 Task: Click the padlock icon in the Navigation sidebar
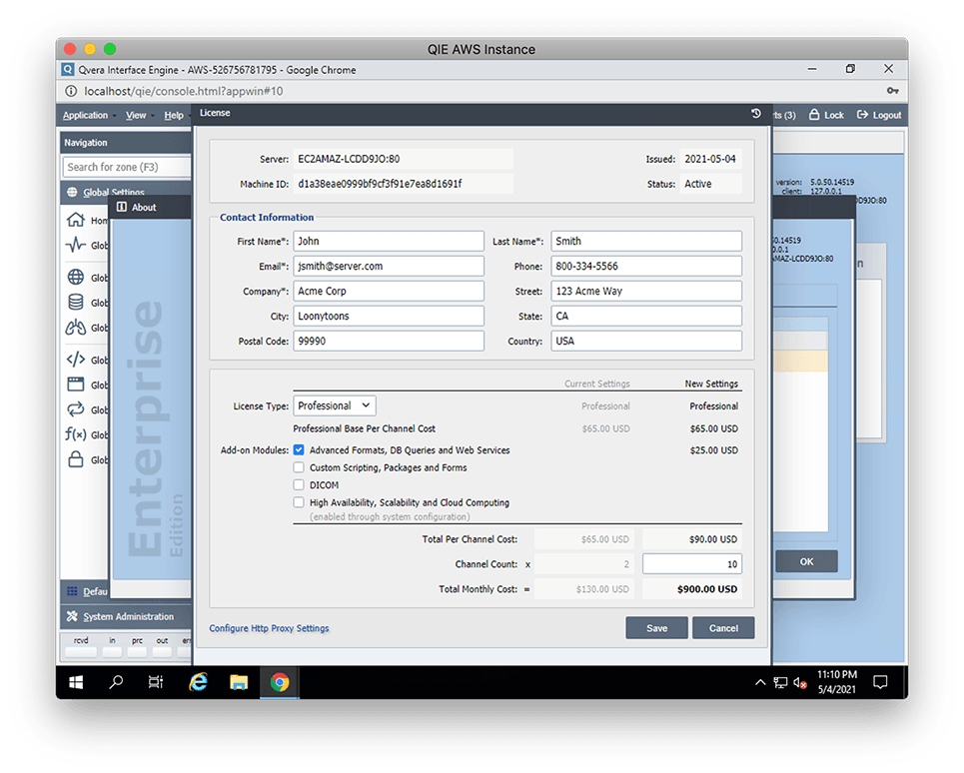click(x=76, y=459)
